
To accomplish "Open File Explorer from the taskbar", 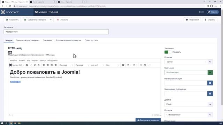I will click(x=20, y=123).
